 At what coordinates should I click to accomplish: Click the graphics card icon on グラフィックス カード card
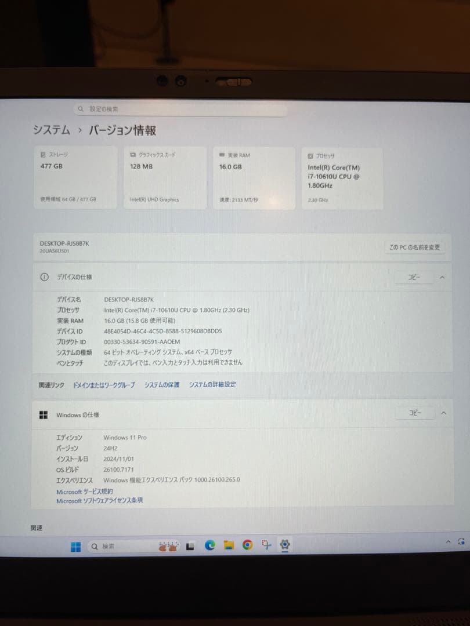133,154
